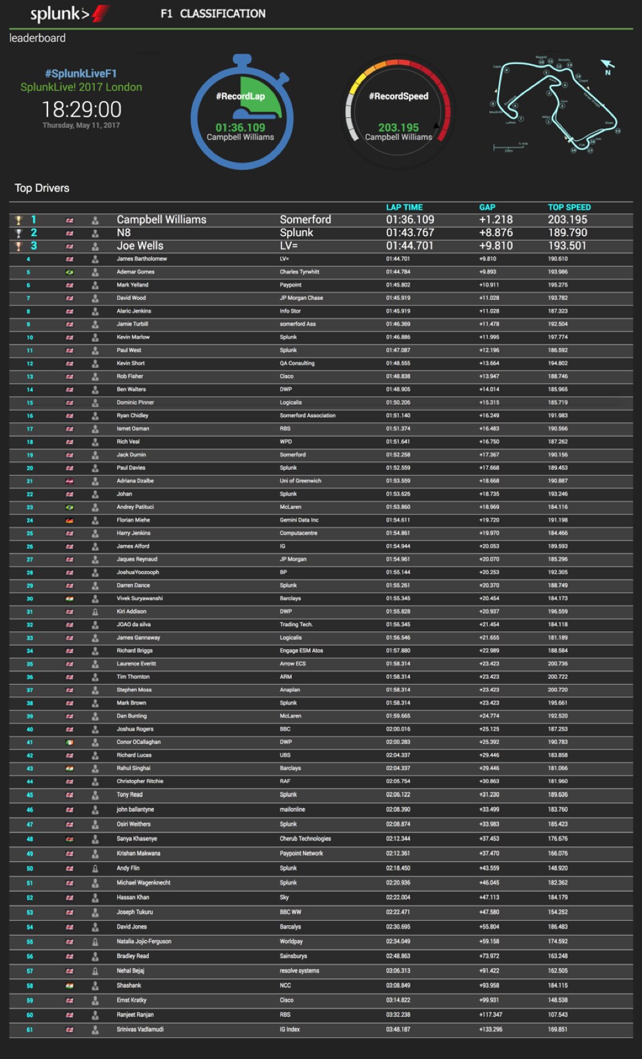Screen dimensions: 642x1059
Task: Click top speed 200.722 for Tim Thornton
Action: point(558,677)
